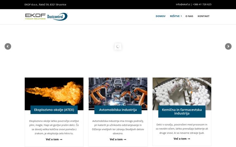This screenshot has height=147, width=236.
Task: Click Več o tem under Avtomobilska industrija
Action: [118, 139]
